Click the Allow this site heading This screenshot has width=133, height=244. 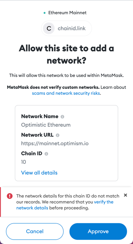tap(66, 54)
